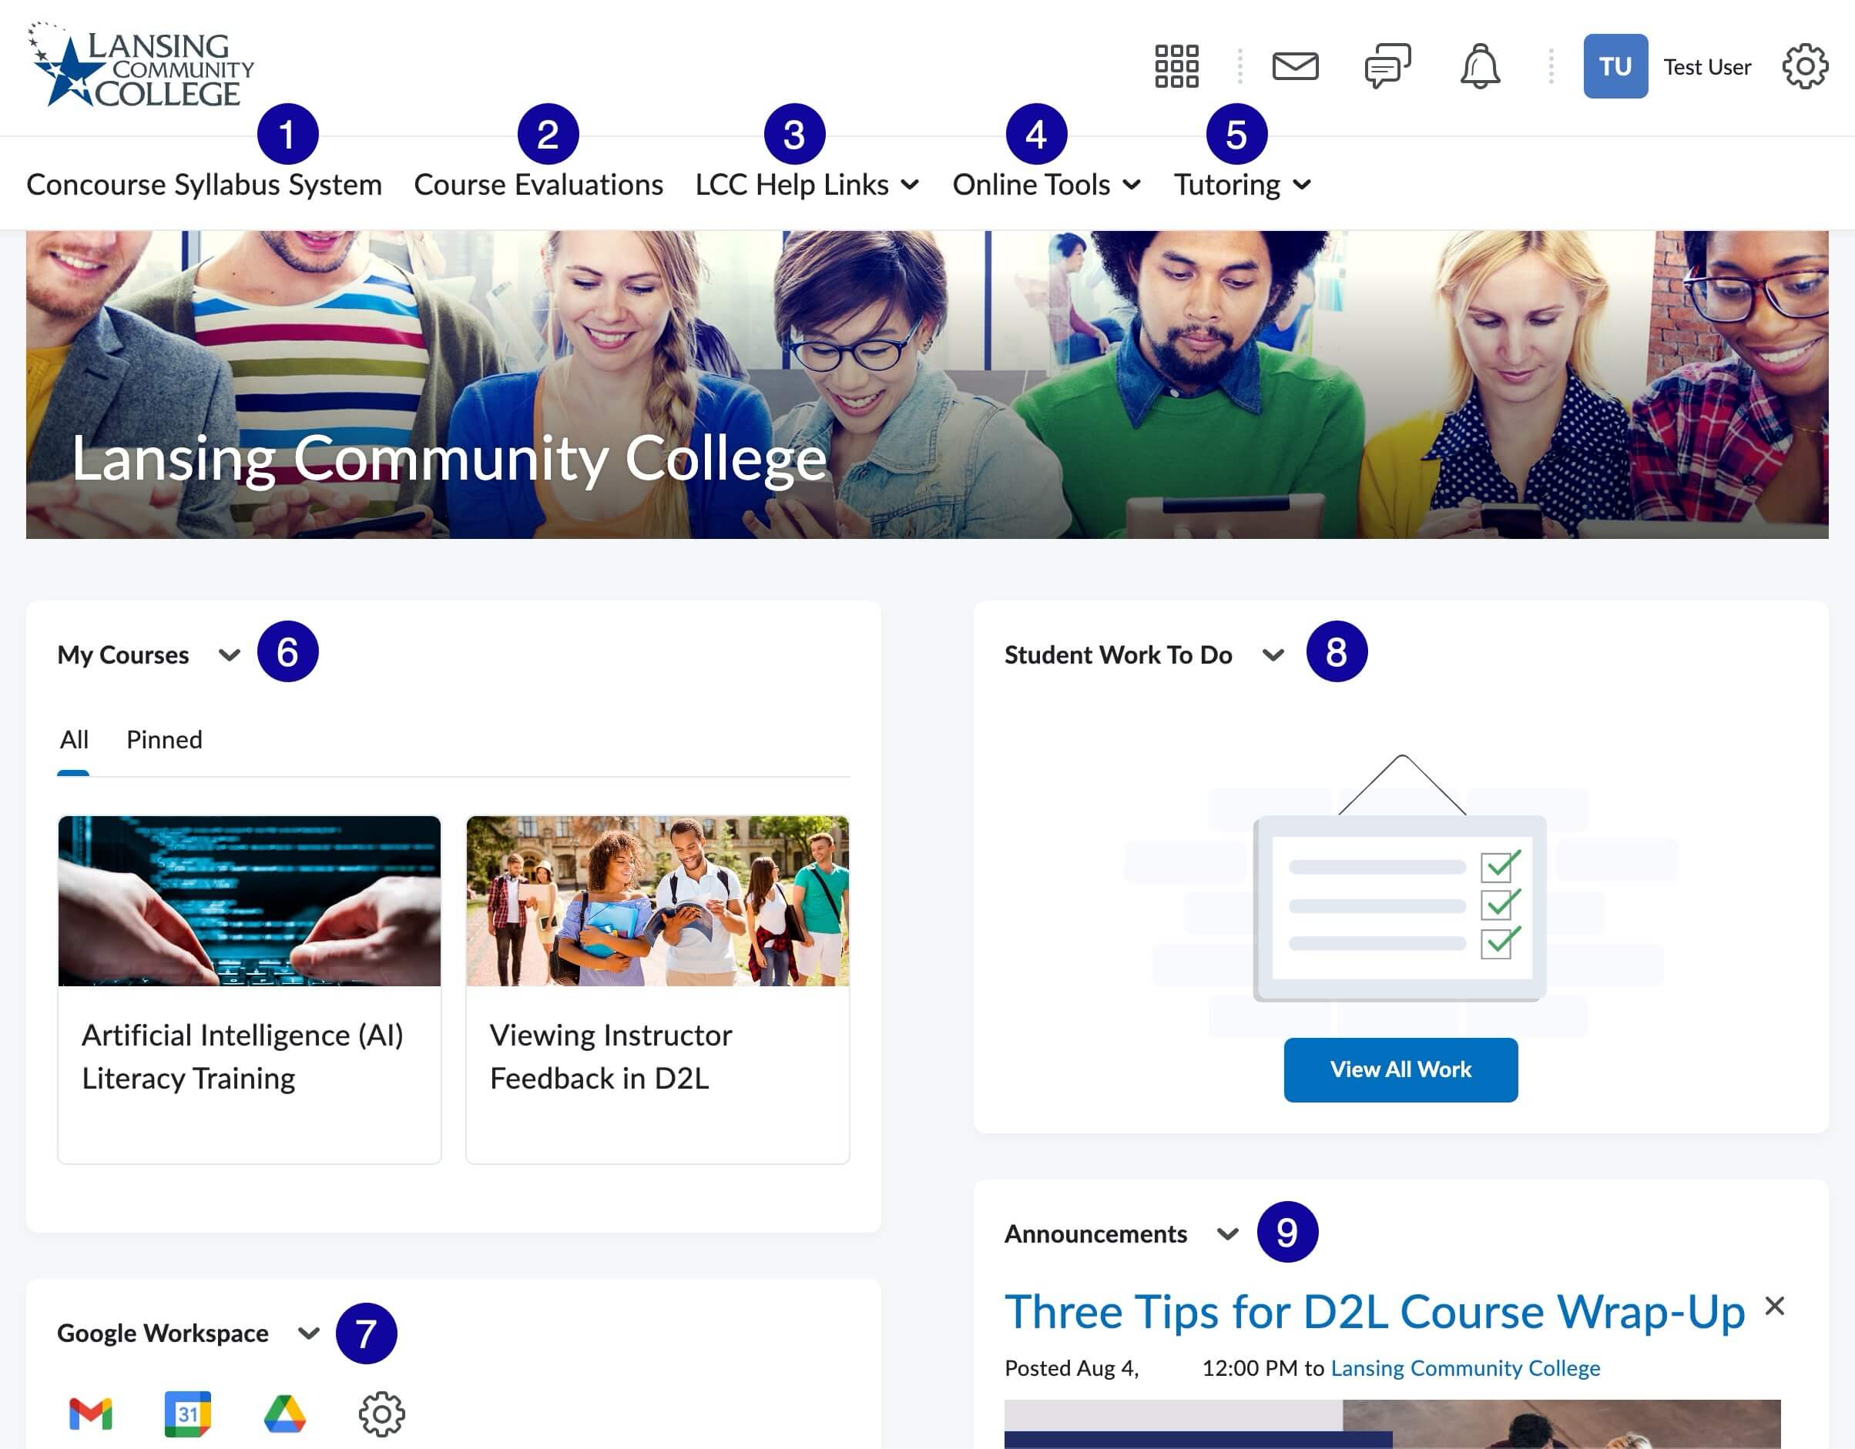Collapse Student Work To Do widget
The width and height of the screenshot is (1855, 1449).
click(x=1273, y=655)
